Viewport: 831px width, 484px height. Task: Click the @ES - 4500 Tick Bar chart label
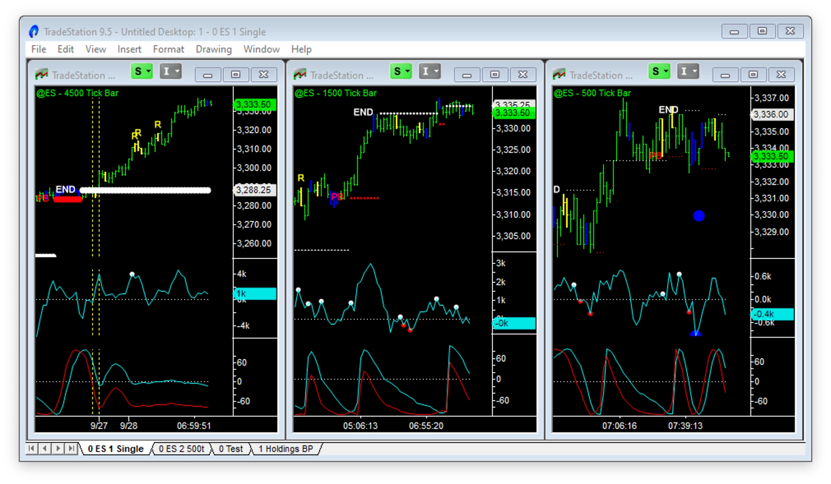[x=77, y=93]
